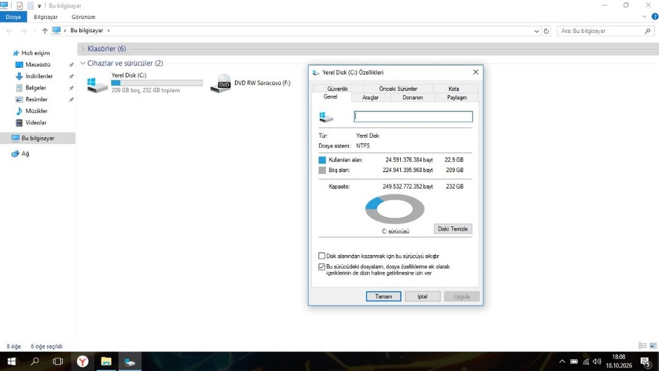Click the refresh icon beside the address bar
Screen dimensions: 659x371
[546, 31]
